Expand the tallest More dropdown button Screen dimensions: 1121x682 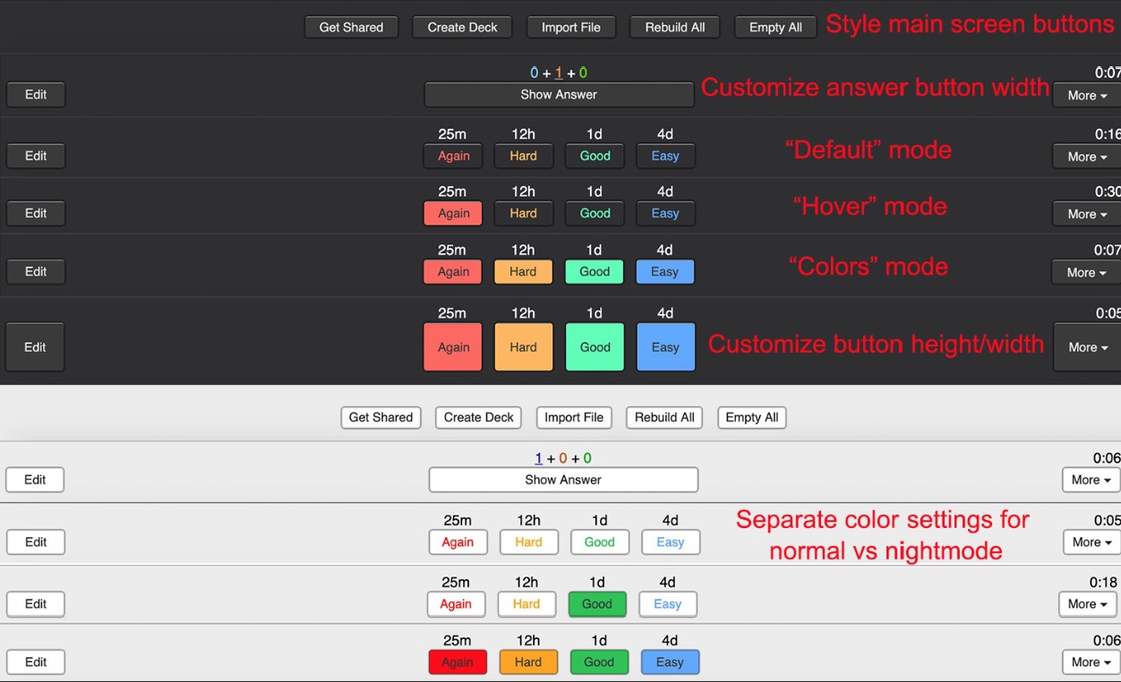tap(1087, 347)
